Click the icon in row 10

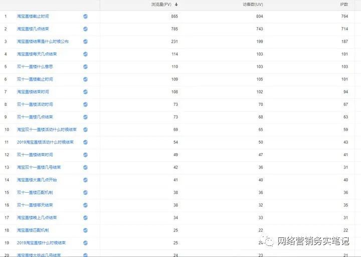coord(85,130)
